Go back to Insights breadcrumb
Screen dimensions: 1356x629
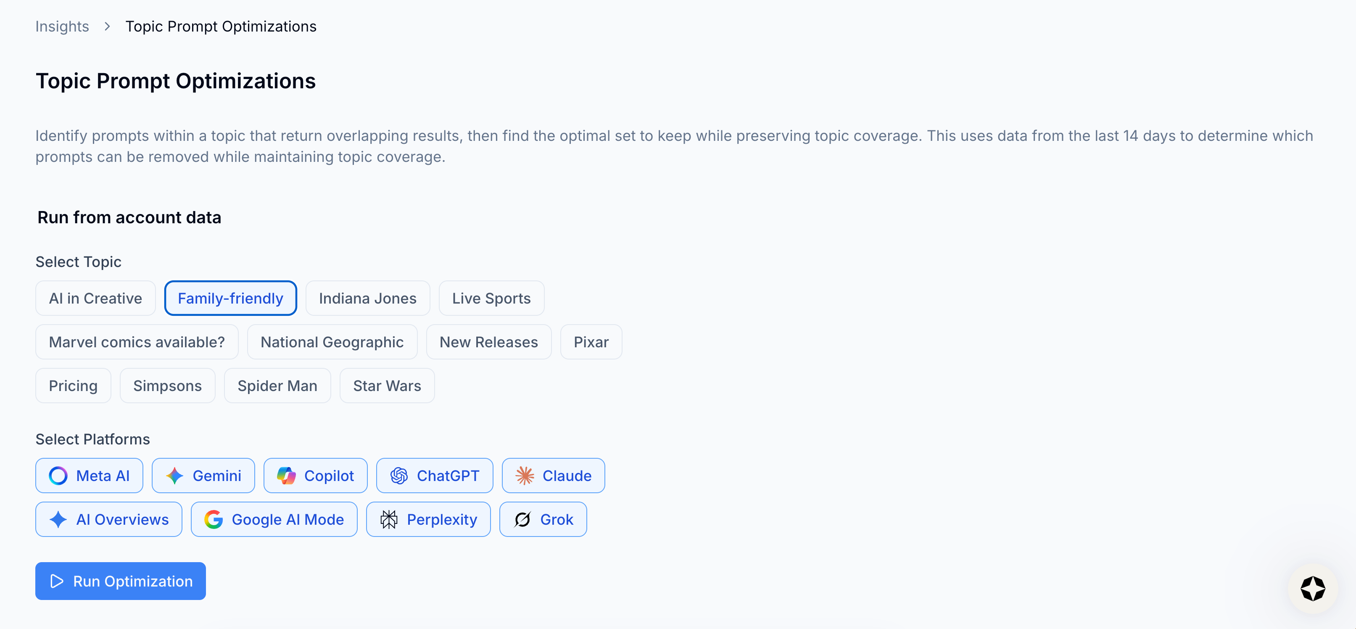[x=62, y=26]
